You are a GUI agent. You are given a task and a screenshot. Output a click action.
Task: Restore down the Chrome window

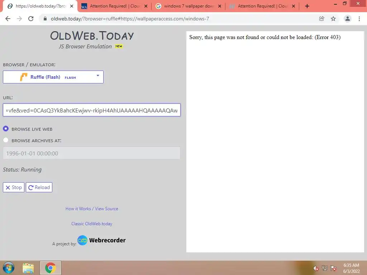345,4
